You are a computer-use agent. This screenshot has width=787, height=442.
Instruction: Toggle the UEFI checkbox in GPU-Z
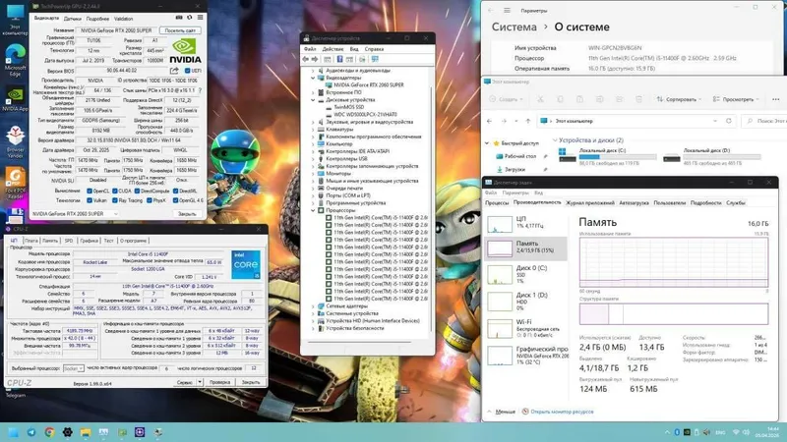(x=187, y=71)
